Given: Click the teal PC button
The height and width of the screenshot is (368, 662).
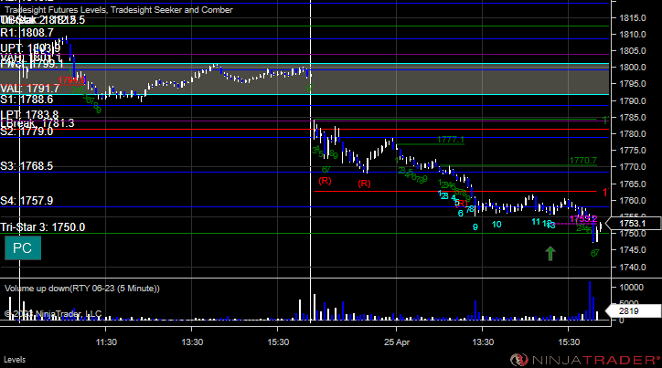Looking at the screenshot, I should (23, 247).
